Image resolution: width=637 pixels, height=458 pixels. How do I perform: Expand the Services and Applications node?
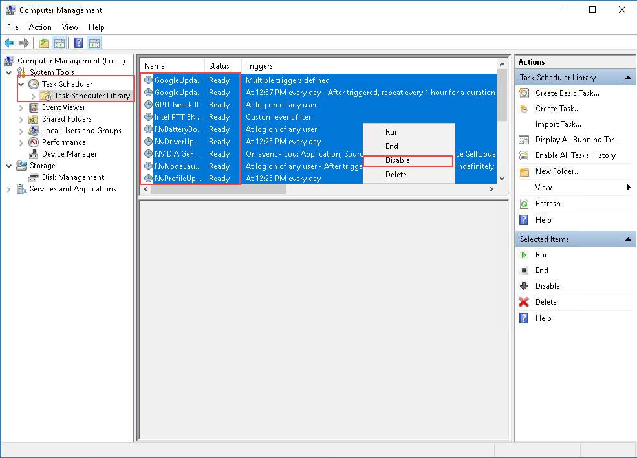coord(9,190)
